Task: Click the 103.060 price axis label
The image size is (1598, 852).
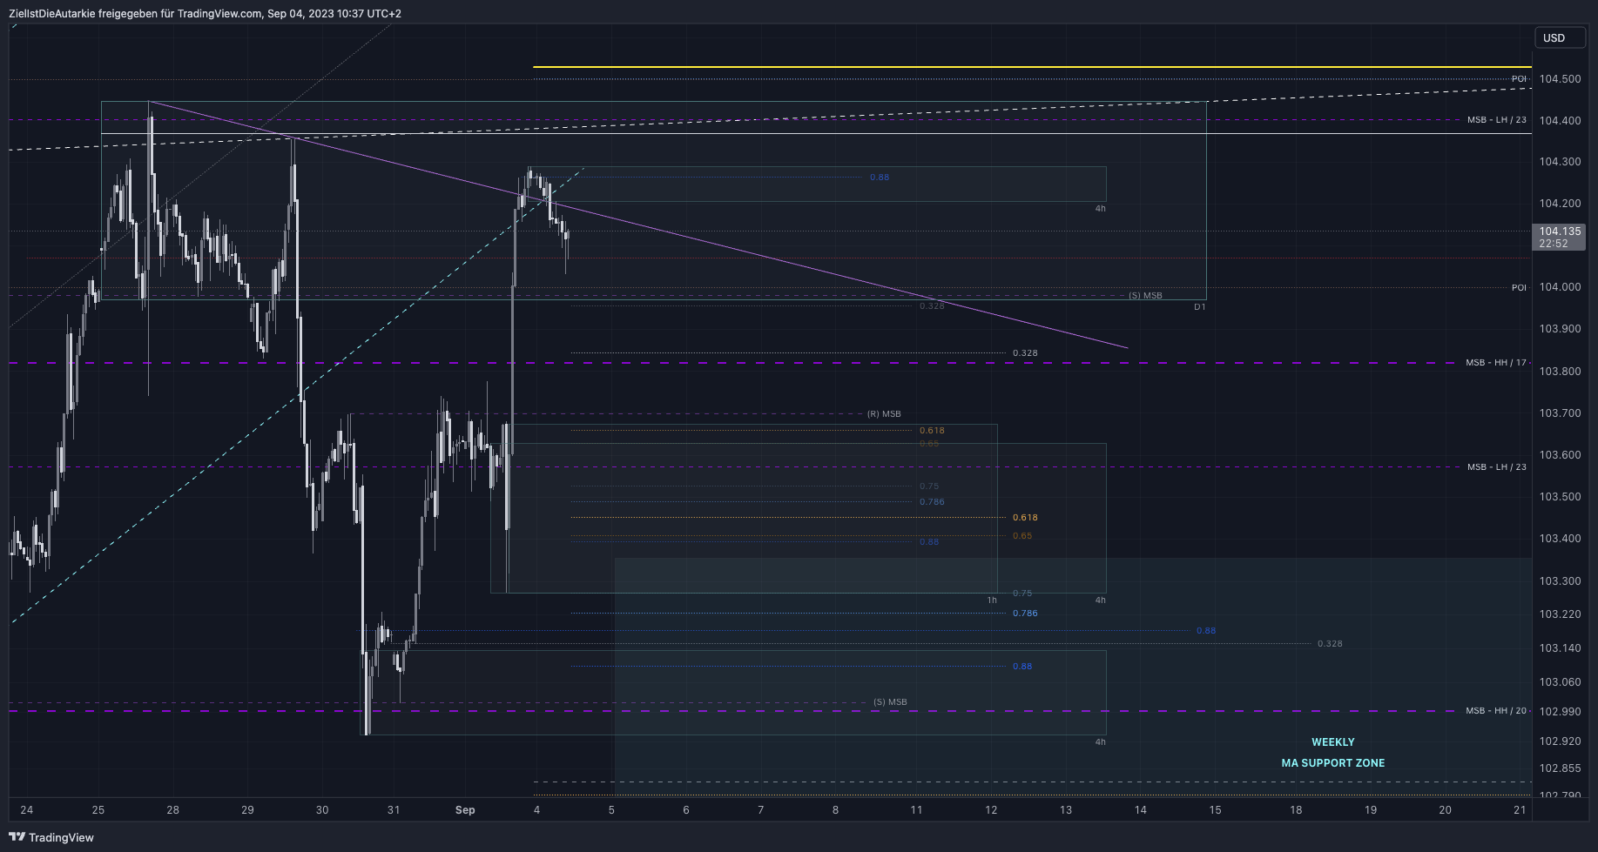Action: click(1560, 682)
